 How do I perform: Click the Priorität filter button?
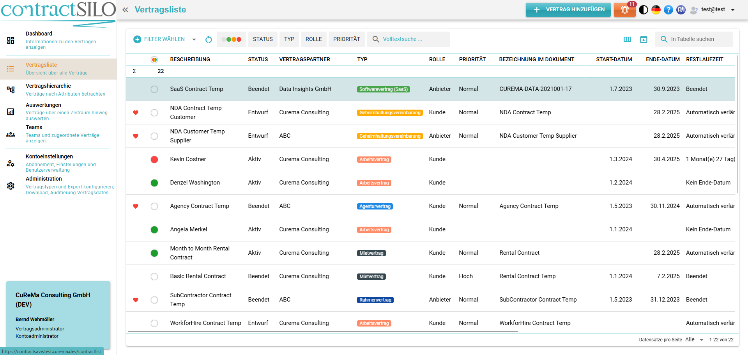coord(347,39)
